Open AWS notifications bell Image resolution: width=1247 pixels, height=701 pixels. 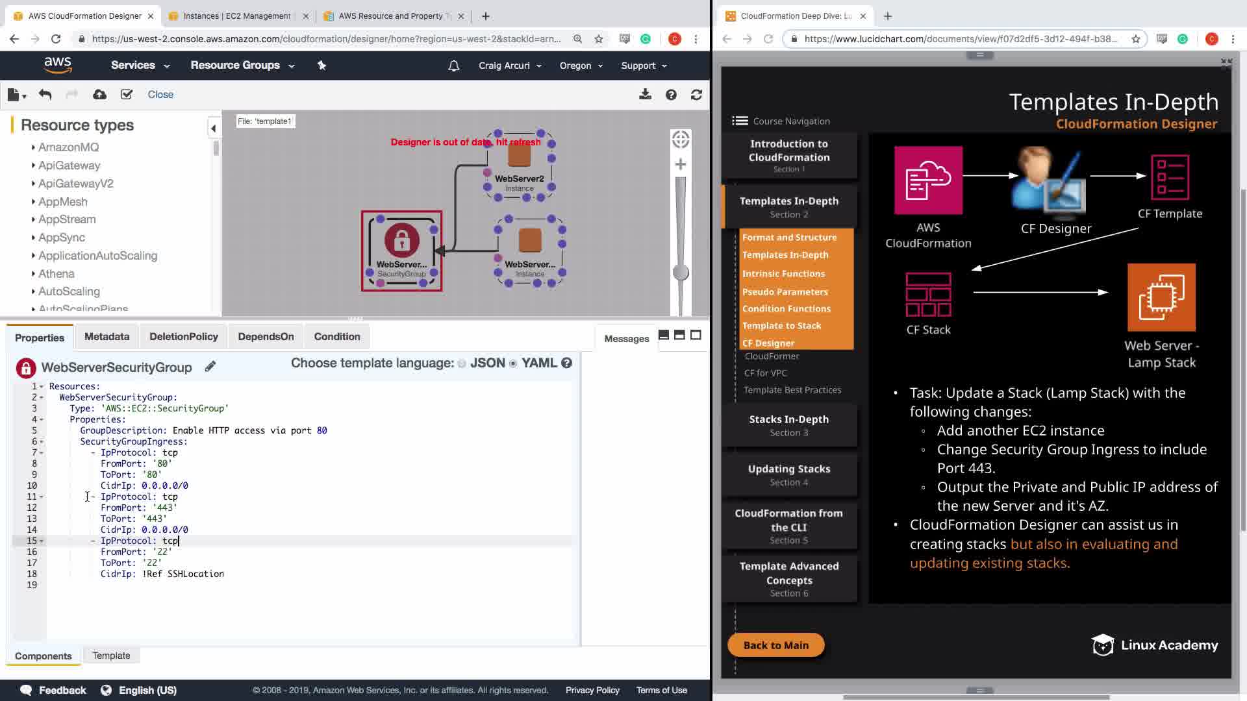pyautogui.click(x=454, y=66)
